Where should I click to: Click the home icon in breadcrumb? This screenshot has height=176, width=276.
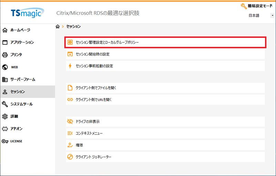[x=58, y=27]
